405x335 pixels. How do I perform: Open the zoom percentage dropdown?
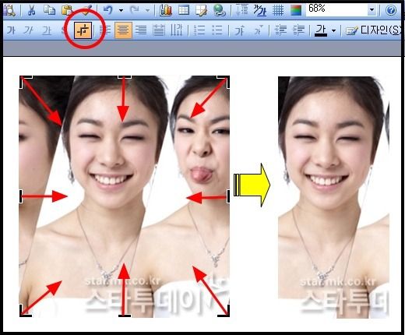tap(372, 10)
